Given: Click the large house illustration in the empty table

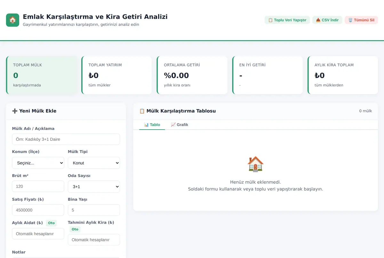Looking at the screenshot, I should click(x=255, y=164).
